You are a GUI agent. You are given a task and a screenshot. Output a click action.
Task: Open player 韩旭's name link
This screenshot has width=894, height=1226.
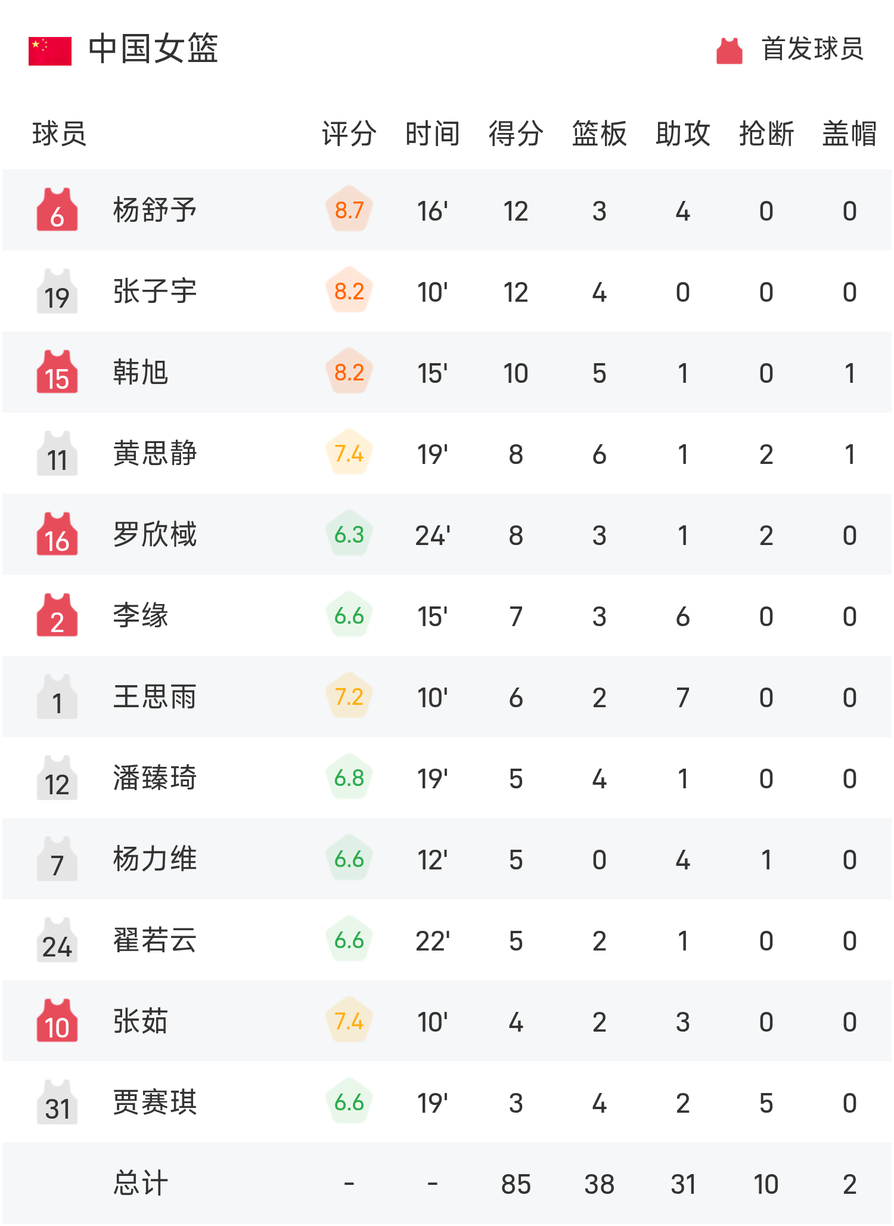[x=141, y=372]
